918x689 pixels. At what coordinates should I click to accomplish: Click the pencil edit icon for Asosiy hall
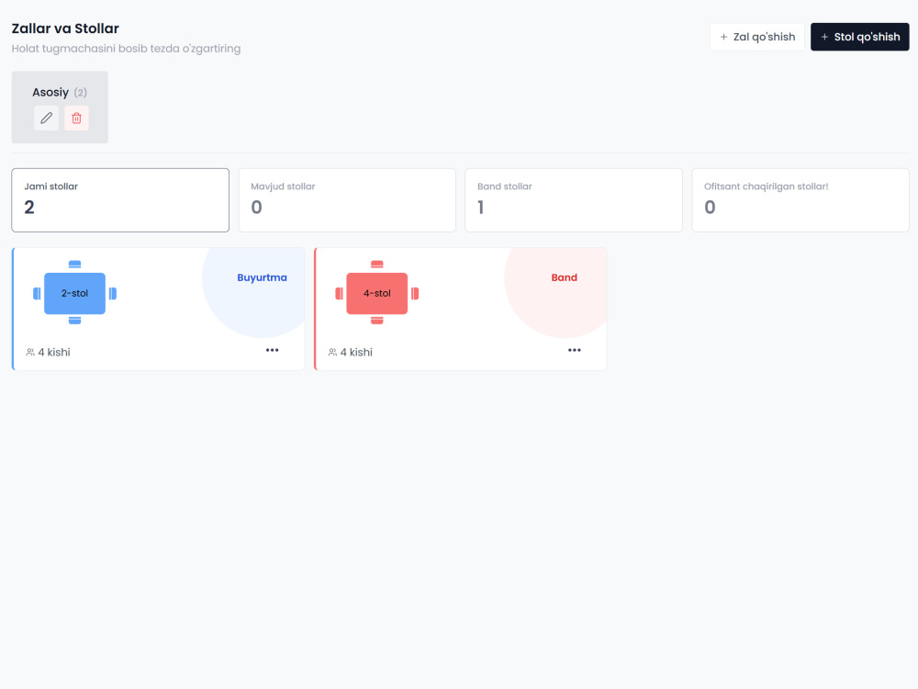pos(46,119)
